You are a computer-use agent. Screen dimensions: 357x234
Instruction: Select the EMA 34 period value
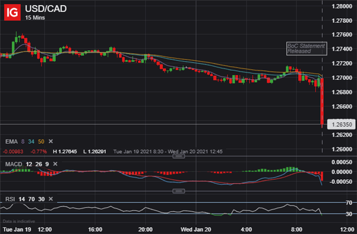click(31, 142)
